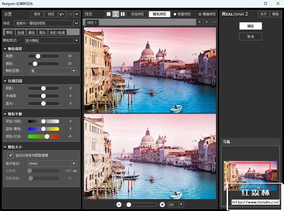The height and width of the screenshot is (211, 284).
Task: Go to the next preview tab arrow
Action: click(207, 22)
